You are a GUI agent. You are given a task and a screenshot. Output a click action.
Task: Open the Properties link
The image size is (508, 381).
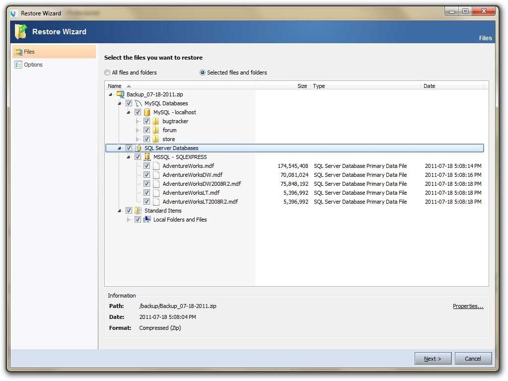[467, 306]
